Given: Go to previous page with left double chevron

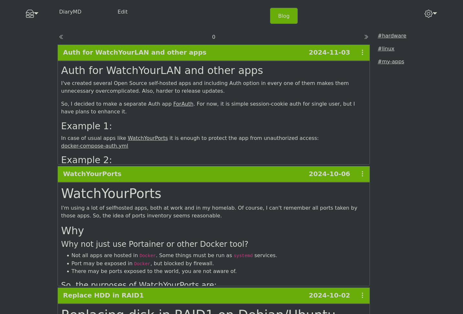Looking at the screenshot, I should tap(61, 37).
